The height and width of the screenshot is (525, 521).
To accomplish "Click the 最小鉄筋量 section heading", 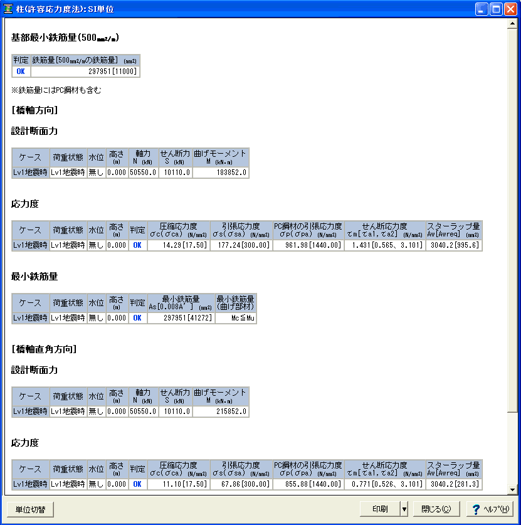I will point(34,277).
